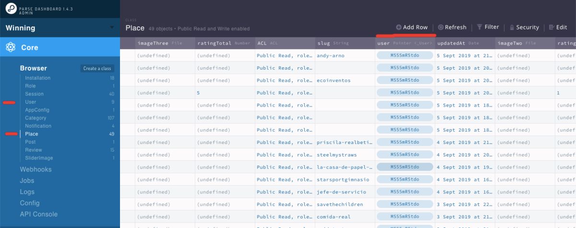The height and width of the screenshot is (228, 576).
Task: Click the updatedAt column header
Action: pyautogui.click(x=465, y=43)
